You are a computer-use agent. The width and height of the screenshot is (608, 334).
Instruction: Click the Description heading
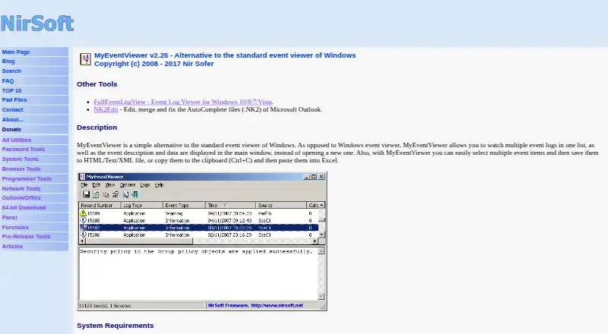tap(97, 128)
